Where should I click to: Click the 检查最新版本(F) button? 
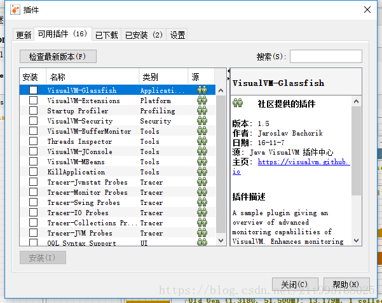tap(58, 57)
